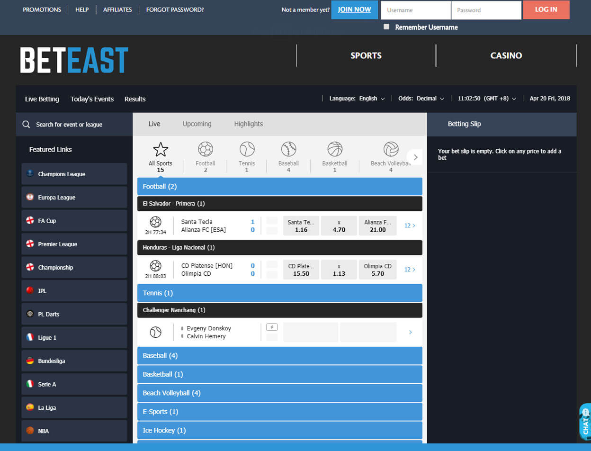Click the Ligue 1 France flag icon
Screen dimensions: 591x451
click(30, 337)
